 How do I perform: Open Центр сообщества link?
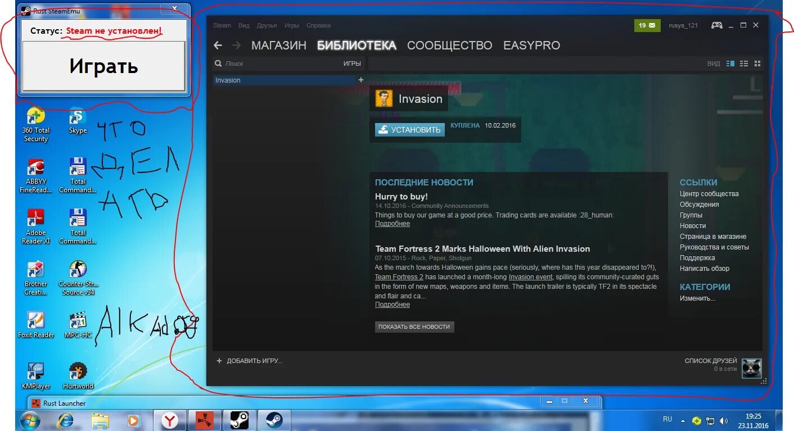(709, 194)
